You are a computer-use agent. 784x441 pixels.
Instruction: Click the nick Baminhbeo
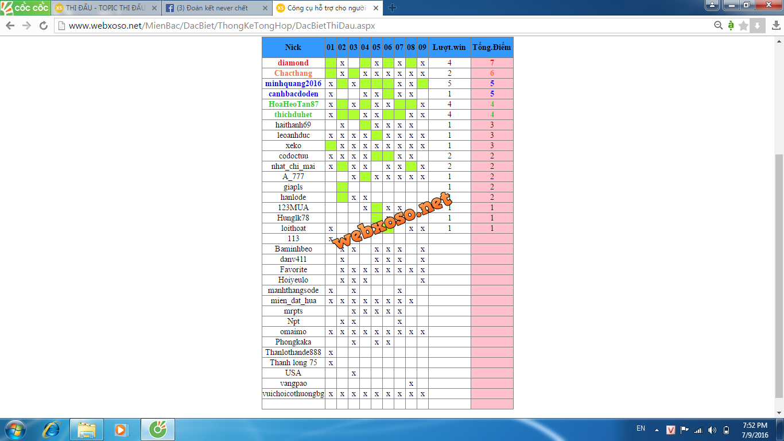tap(293, 249)
